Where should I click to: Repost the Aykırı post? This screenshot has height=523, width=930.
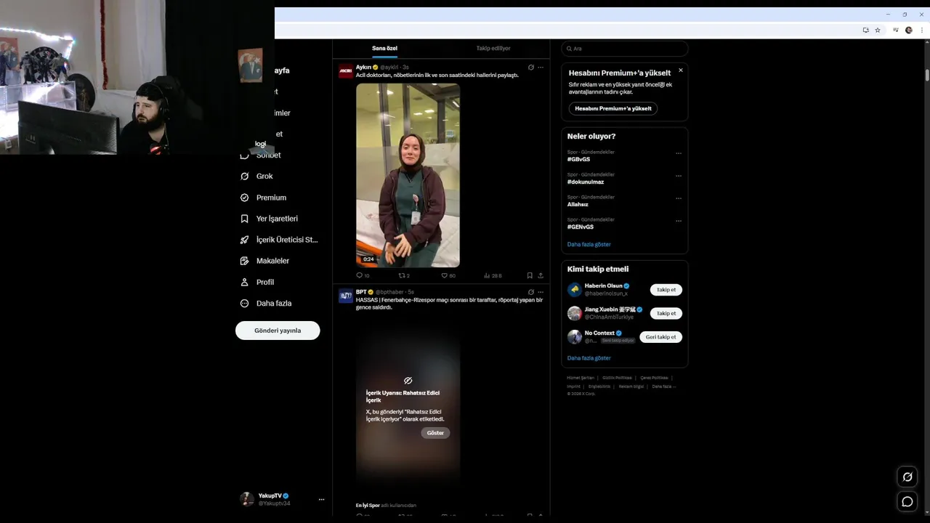(x=404, y=276)
